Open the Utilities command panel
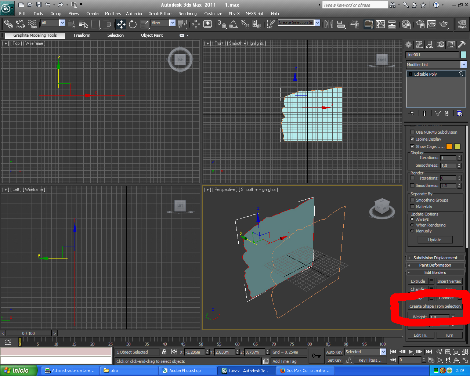Image resolution: width=470 pixels, height=376 pixels. tap(462, 44)
